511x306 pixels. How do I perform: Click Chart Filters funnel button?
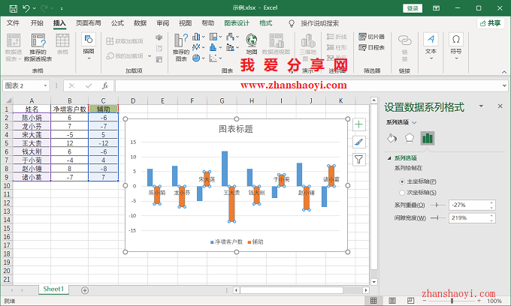tap(358, 160)
